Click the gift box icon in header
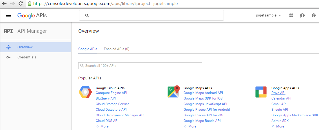Image resolution: width=319 pixels, height=130 pixels. pyautogui.click(x=291, y=15)
